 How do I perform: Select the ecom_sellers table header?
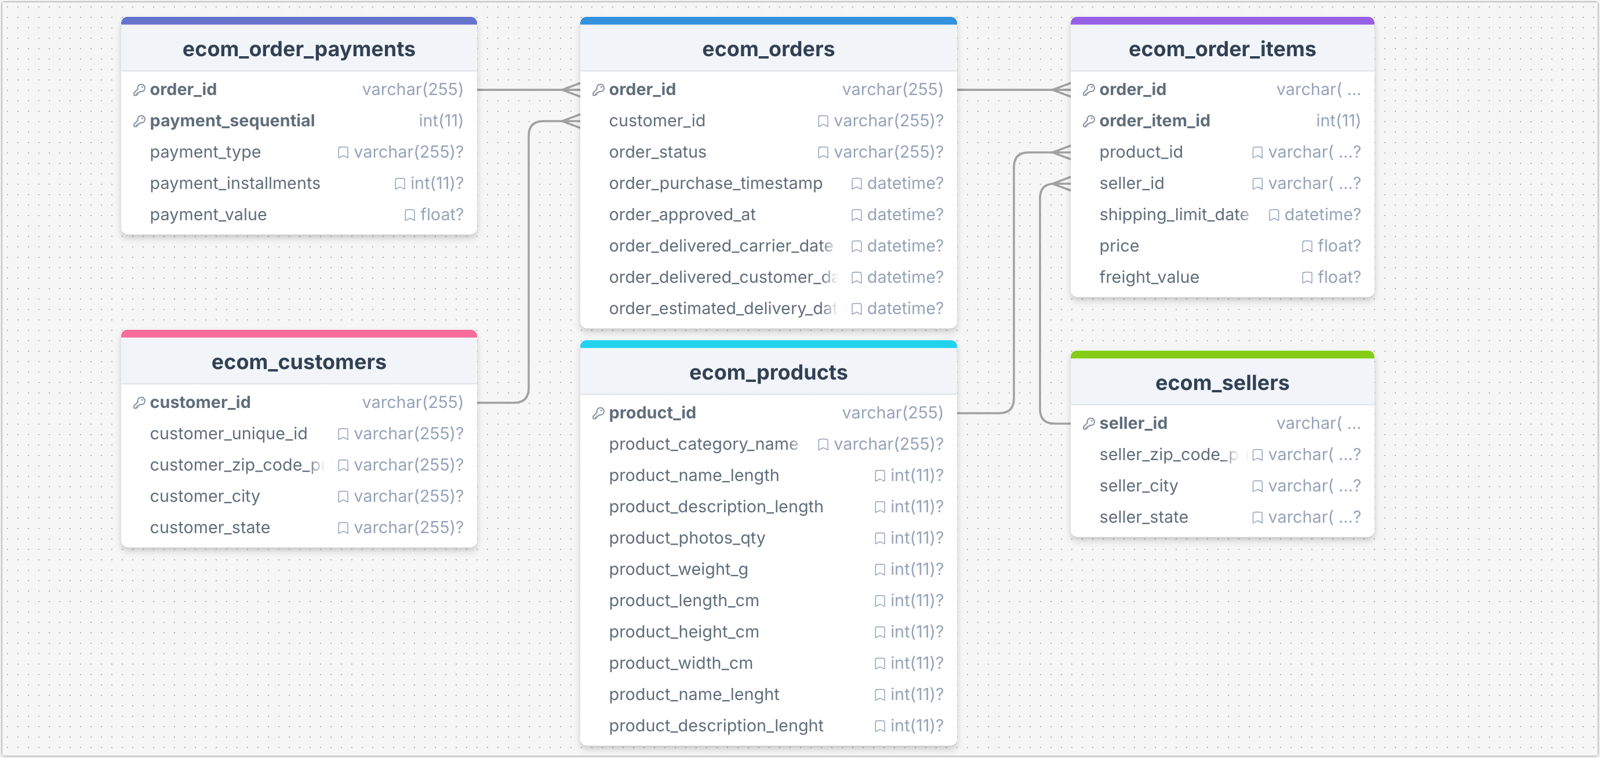[1223, 382]
